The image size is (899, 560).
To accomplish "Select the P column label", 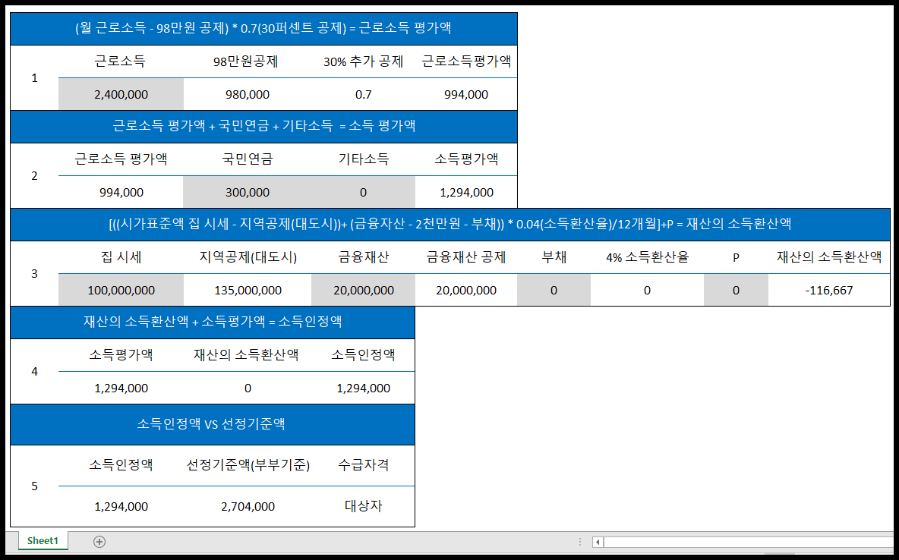I will 737,257.
